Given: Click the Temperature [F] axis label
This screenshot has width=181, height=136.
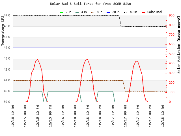Looking at the screenshot, I should 3,31.
